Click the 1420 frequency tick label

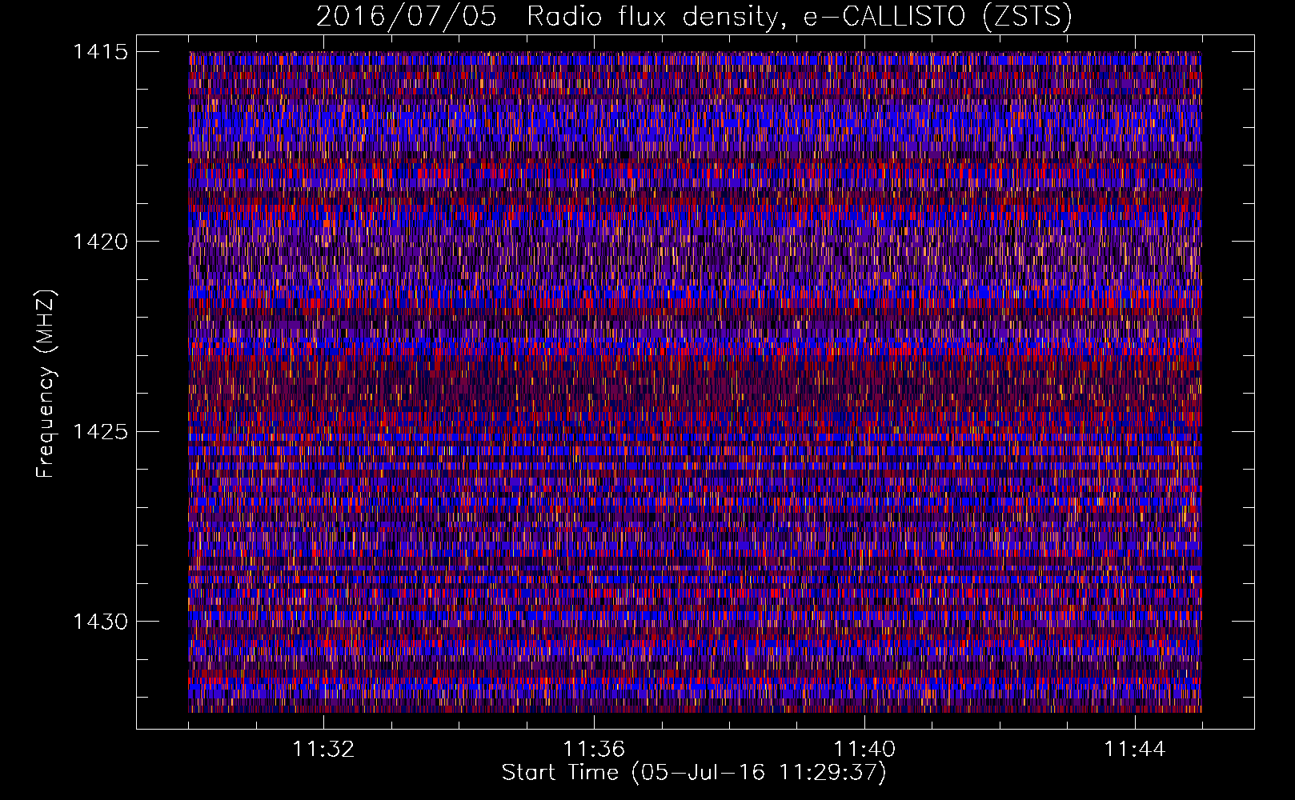click(100, 242)
